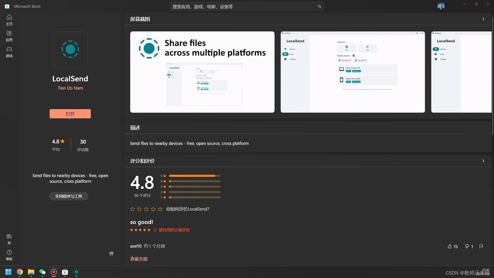Screen dimensions: 494x278
Task: Open the Tien Do Nam publisher link
Action: coord(70,88)
